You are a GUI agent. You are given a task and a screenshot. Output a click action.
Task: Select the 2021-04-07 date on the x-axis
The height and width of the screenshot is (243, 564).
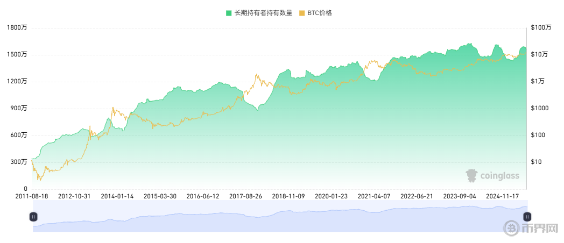(374, 197)
